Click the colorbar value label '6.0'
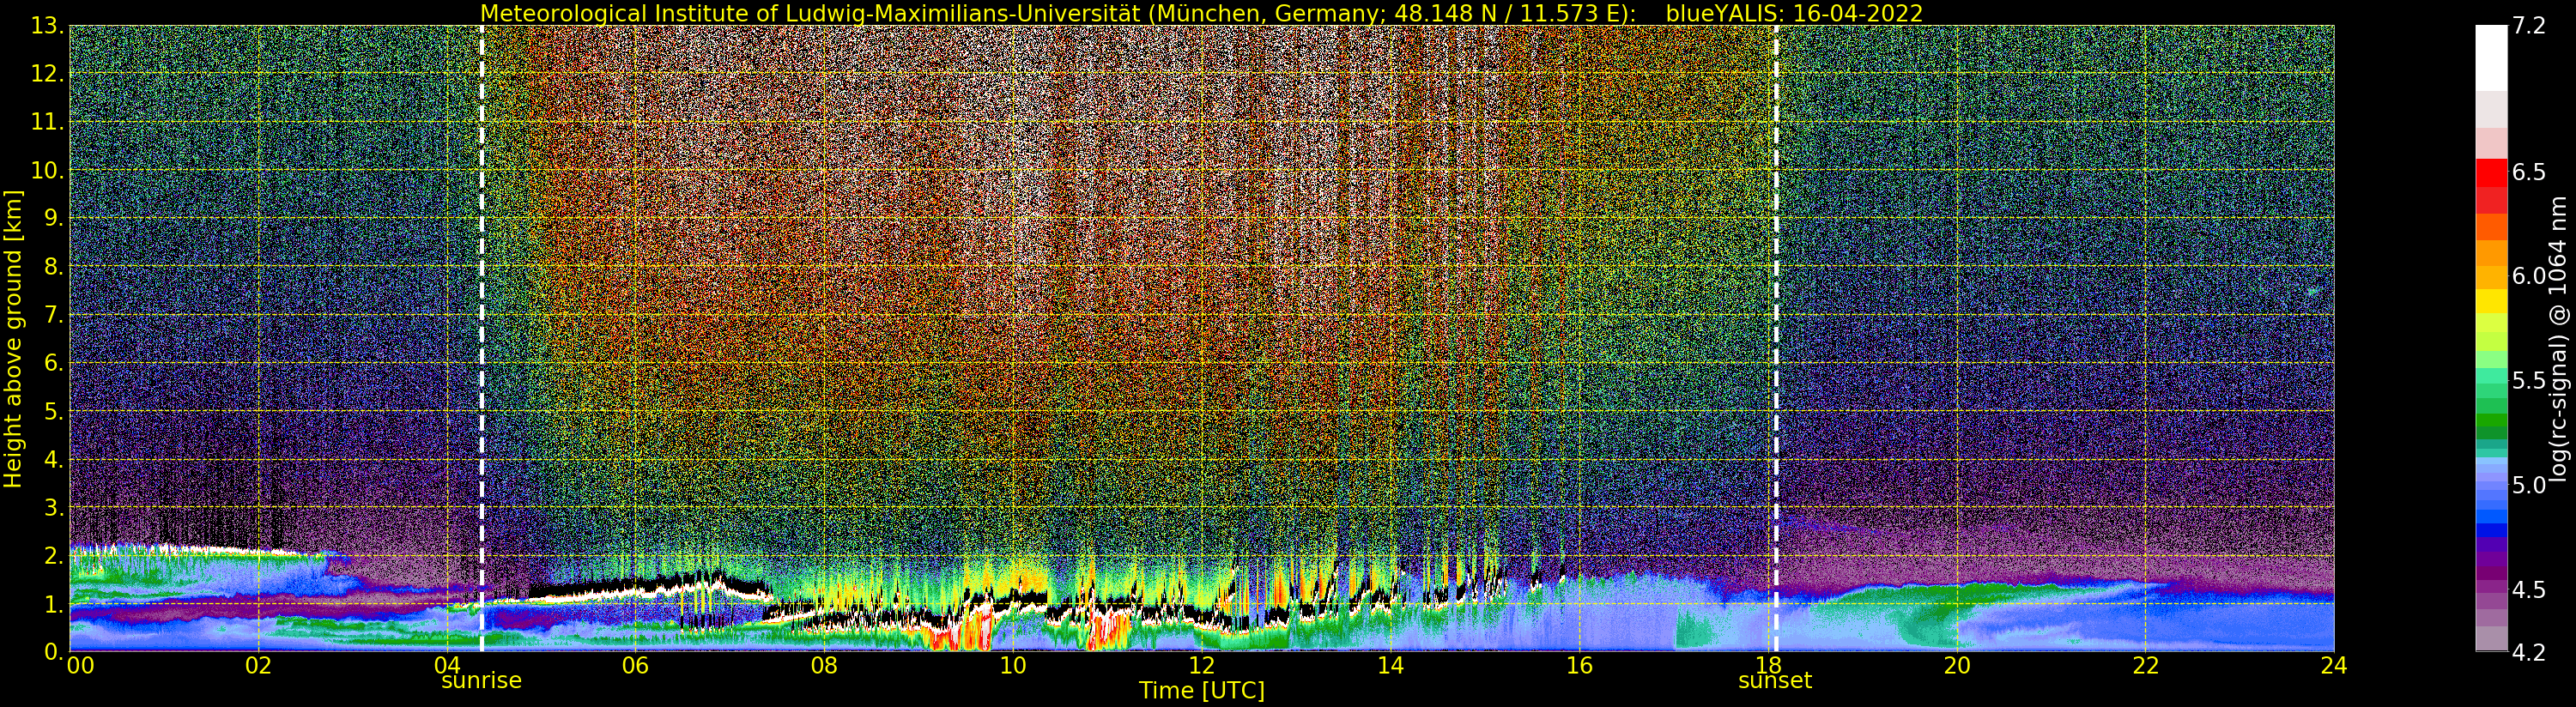 (2529, 276)
